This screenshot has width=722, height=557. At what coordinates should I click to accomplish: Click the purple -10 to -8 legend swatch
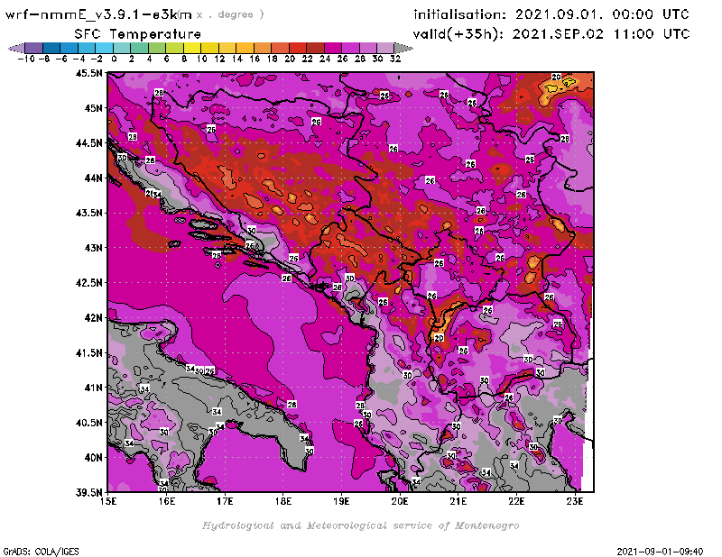point(34,48)
